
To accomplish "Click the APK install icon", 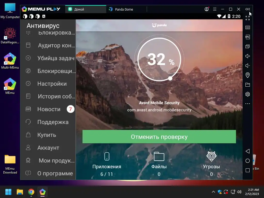I will 247,37.
